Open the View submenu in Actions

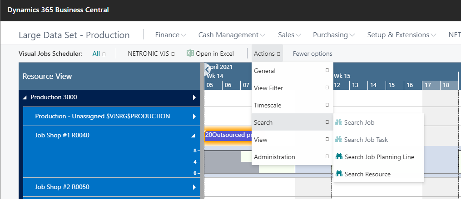pyautogui.click(x=292, y=140)
